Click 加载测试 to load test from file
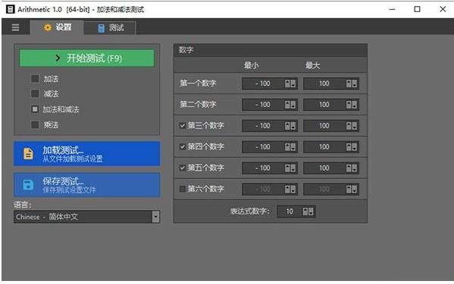The image size is (454, 284). 87,154
